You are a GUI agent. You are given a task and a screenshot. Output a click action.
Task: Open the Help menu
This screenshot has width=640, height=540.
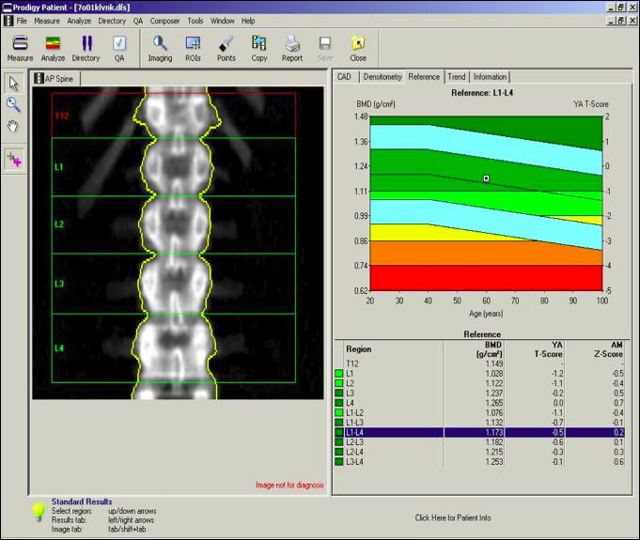pos(248,21)
